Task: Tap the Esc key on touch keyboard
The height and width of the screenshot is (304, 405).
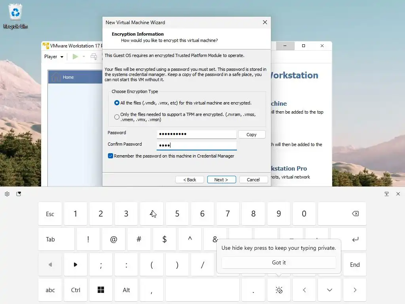Action: pos(50,214)
